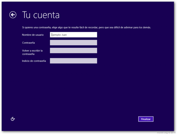Click the 'Tu cuenta' heading text
This screenshot has width=177, height=134.
41,15
